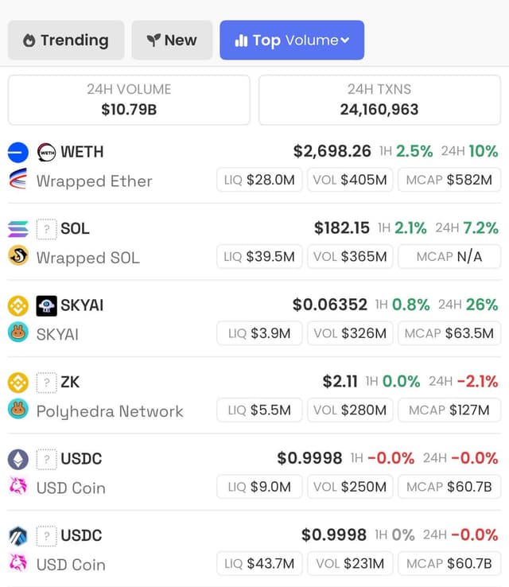
Task: Expand the Top Volume dropdown chevron
Action: click(x=345, y=40)
